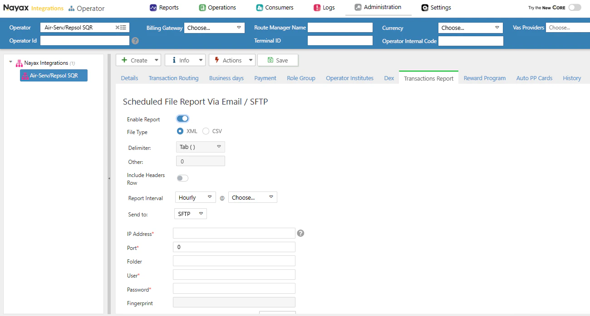The width and height of the screenshot is (590, 316).
Task: Click the Nayax Integrations tree label
Action: [46, 63]
